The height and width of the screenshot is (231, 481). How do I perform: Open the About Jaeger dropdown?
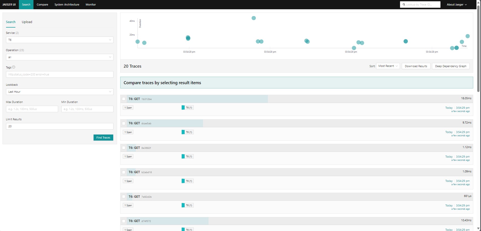tap(457, 5)
